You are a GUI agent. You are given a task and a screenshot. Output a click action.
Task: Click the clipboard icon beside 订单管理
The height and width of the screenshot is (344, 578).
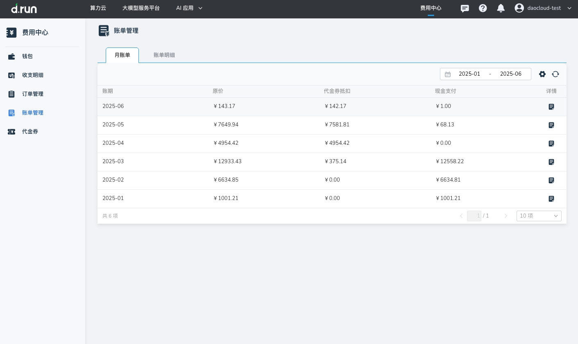pyautogui.click(x=11, y=94)
